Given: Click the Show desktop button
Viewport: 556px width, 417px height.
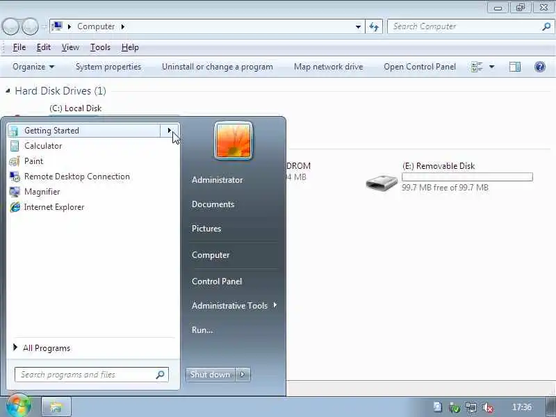Looking at the screenshot, I should (x=550, y=407).
